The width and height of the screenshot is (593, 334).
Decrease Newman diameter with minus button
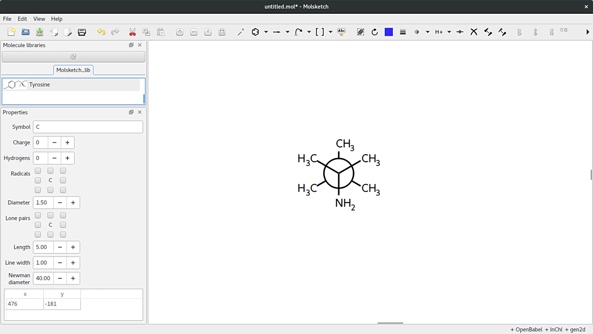[60, 278]
